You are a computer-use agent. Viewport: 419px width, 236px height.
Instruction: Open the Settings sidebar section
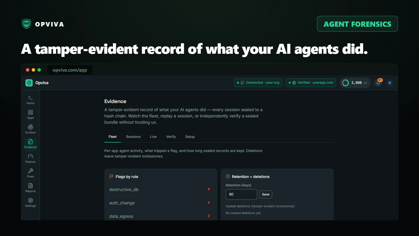[30, 203]
